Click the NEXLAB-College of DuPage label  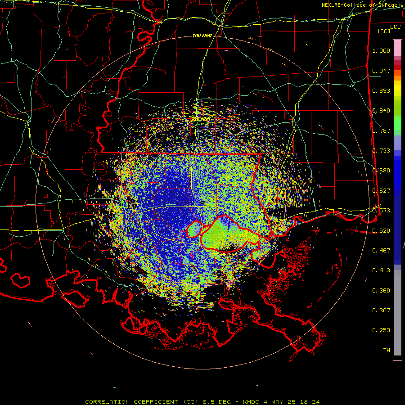coord(362,5)
